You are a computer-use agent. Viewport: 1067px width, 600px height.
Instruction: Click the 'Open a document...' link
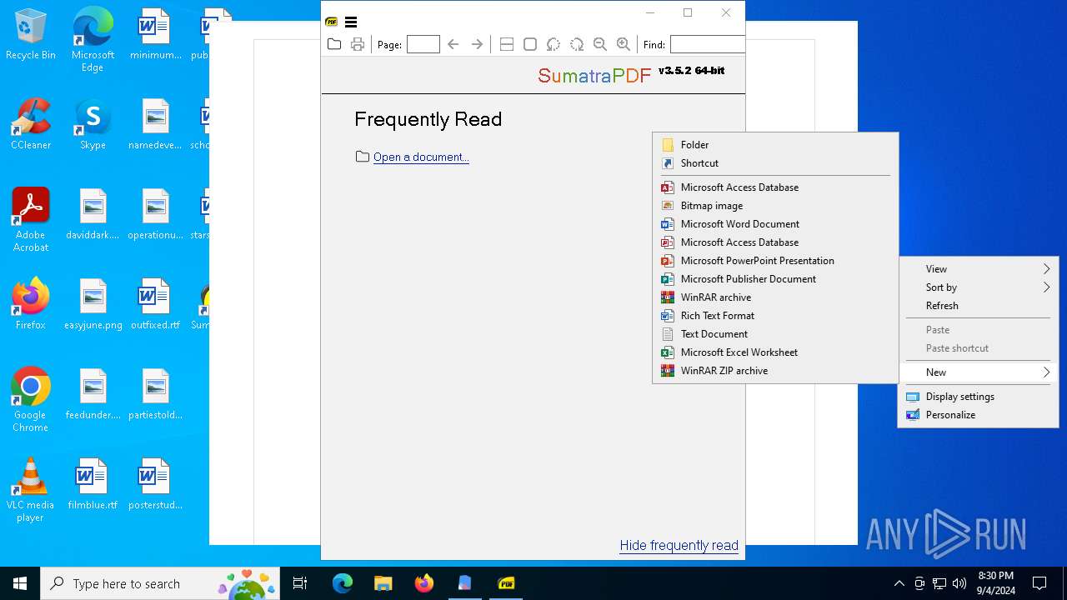point(421,157)
